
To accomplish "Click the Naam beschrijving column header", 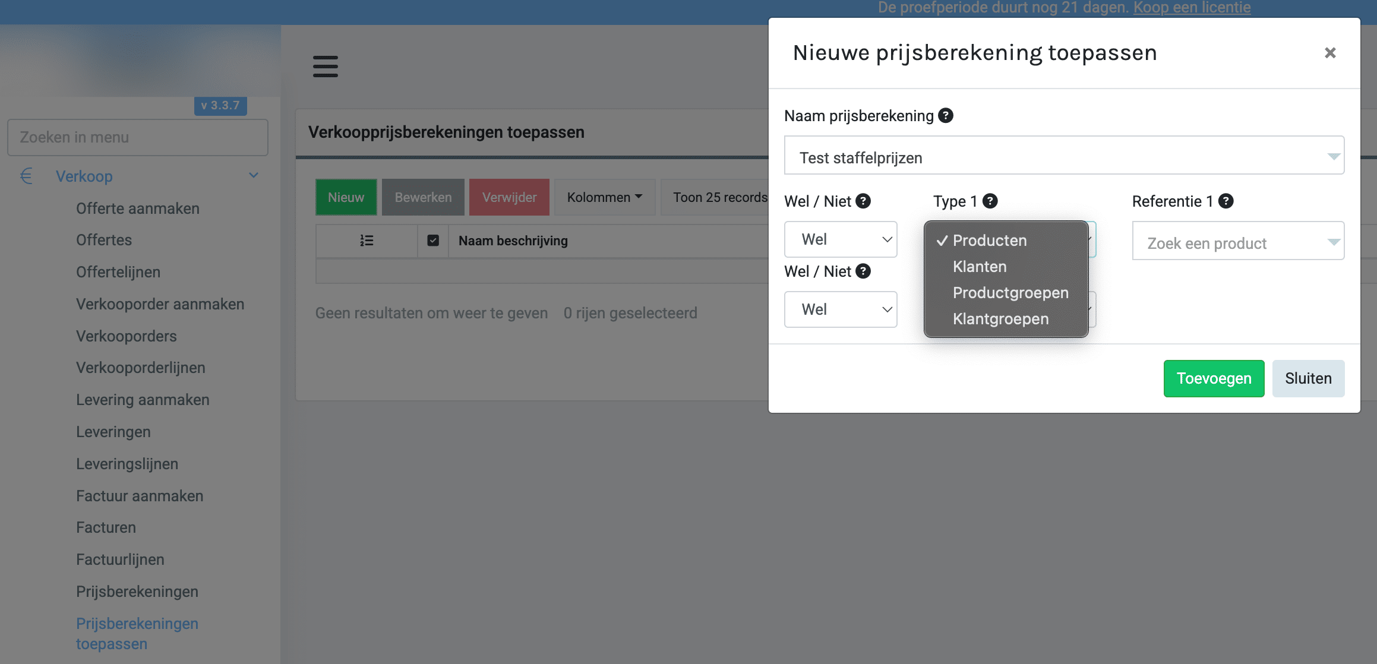I will pyautogui.click(x=513, y=241).
